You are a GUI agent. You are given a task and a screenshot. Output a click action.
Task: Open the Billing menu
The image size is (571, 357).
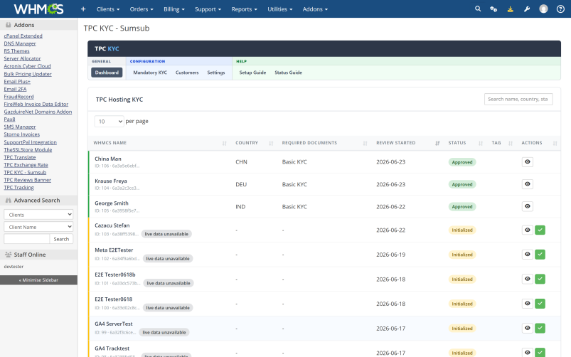(174, 9)
